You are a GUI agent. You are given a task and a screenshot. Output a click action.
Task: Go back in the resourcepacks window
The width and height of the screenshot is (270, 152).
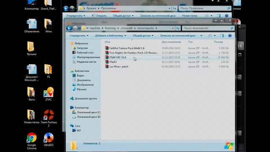pyautogui.click(x=69, y=28)
